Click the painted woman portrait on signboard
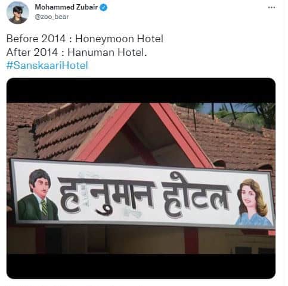 253,202
